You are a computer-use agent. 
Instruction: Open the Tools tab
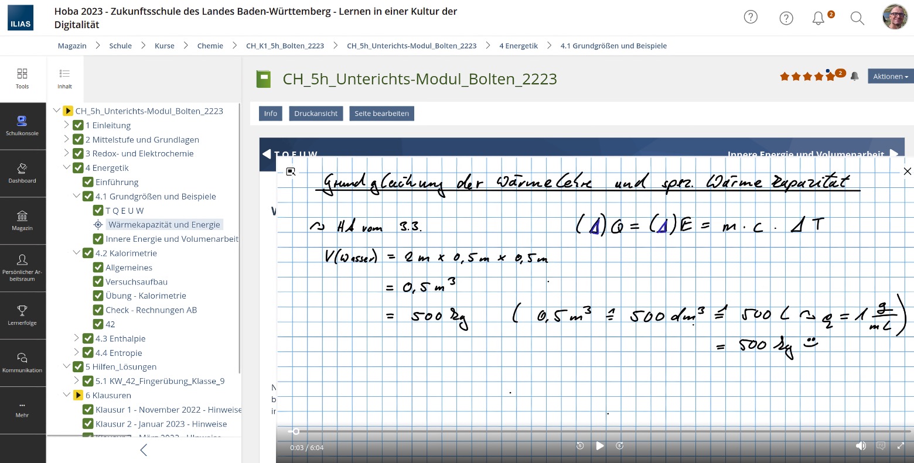click(22, 79)
